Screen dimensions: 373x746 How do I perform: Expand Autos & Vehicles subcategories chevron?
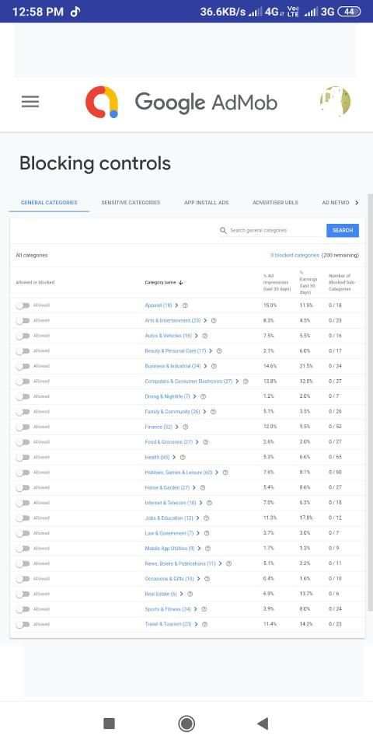196,336
